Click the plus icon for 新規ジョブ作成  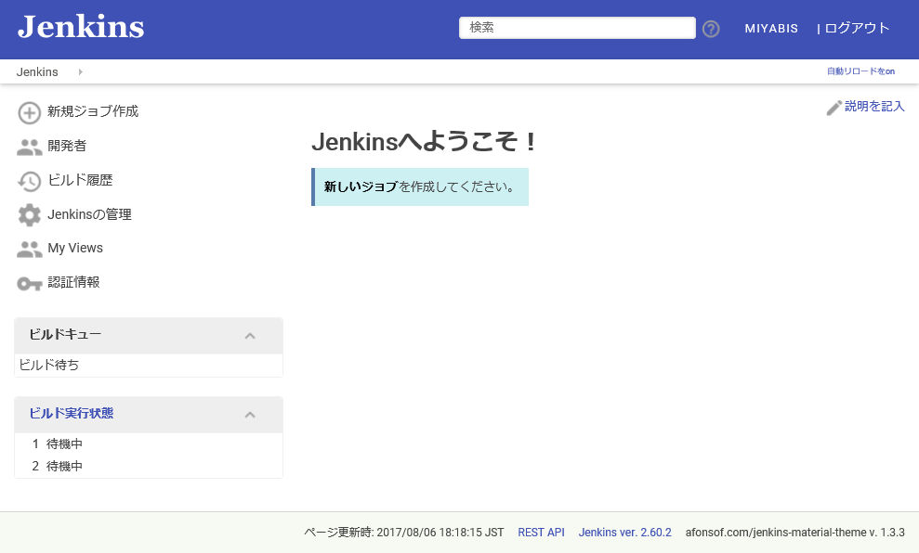pyautogui.click(x=30, y=113)
